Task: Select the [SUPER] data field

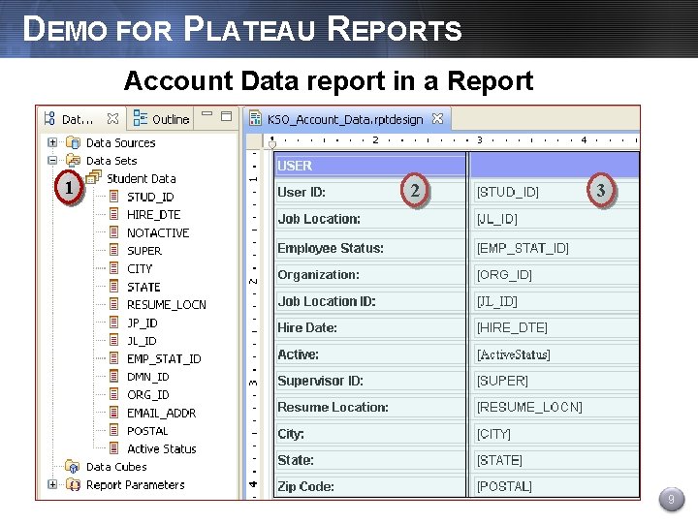Action: click(x=555, y=381)
